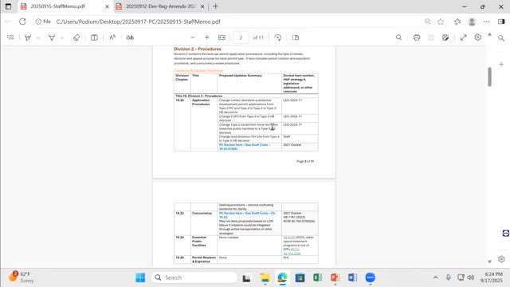Follow the PC Review Item 19.20.070(A) link
Screen dimensions: 510x287
pos(245,147)
